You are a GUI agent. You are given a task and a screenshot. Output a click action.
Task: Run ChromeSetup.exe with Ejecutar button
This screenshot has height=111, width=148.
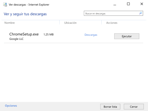127,36
